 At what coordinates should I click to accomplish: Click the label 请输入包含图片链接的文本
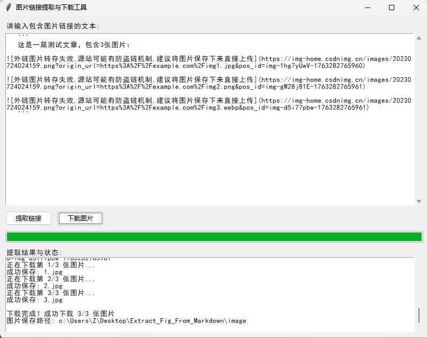tap(53, 26)
